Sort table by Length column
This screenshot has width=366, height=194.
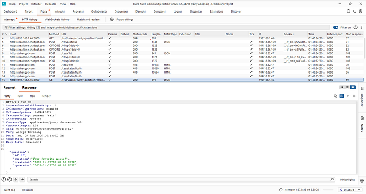[x=156, y=34]
